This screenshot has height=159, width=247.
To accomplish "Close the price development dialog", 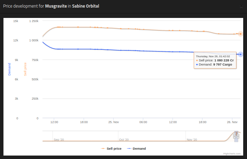I will point(241,7).
